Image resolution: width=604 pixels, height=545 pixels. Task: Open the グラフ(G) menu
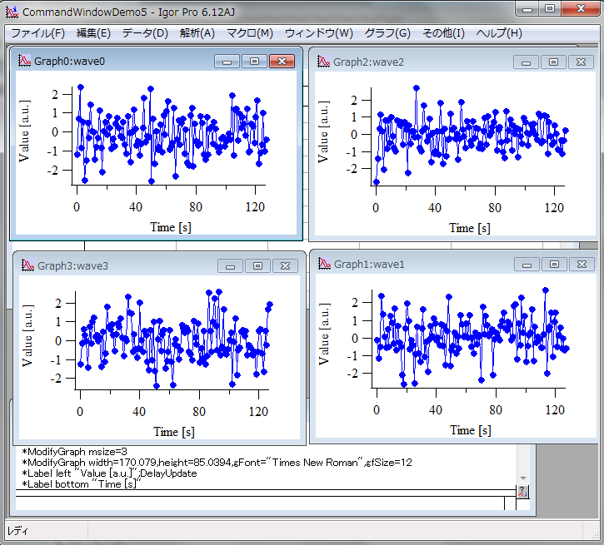387,33
